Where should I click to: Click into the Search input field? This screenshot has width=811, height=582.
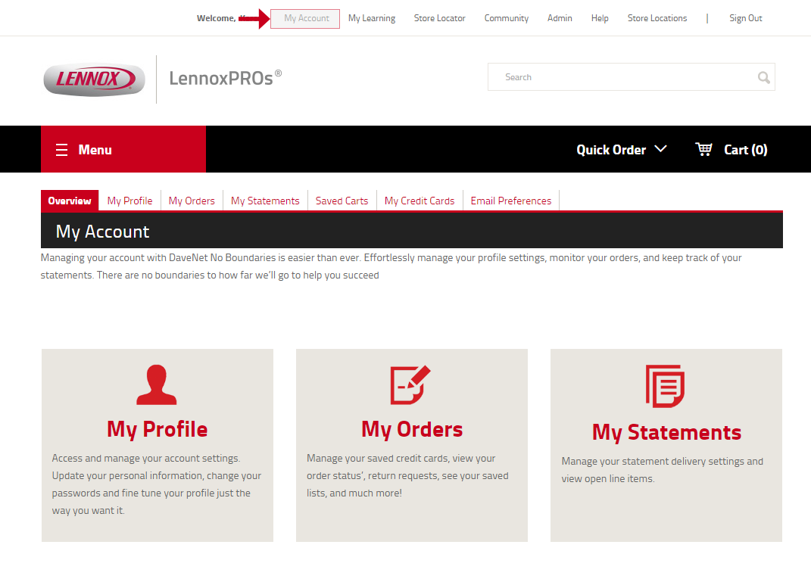[621, 77]
